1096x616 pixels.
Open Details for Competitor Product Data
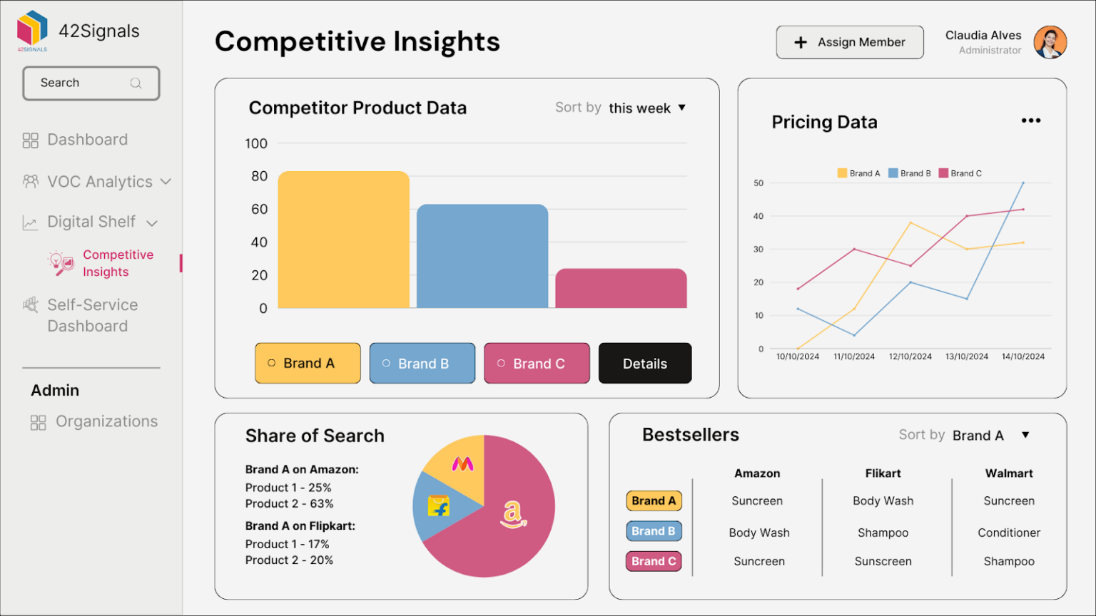[x=644, y=364]
